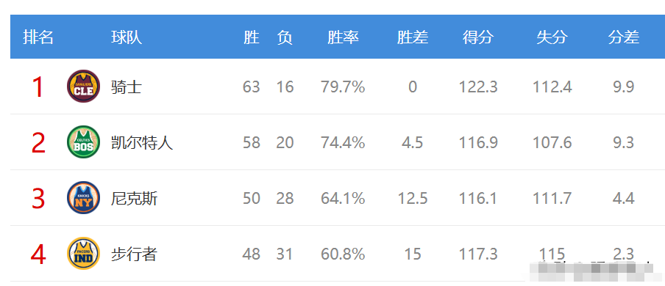The image size is (665, 286).
Task: Click the Cavaliers CLE team logo
Action: (x=84, y=87)
